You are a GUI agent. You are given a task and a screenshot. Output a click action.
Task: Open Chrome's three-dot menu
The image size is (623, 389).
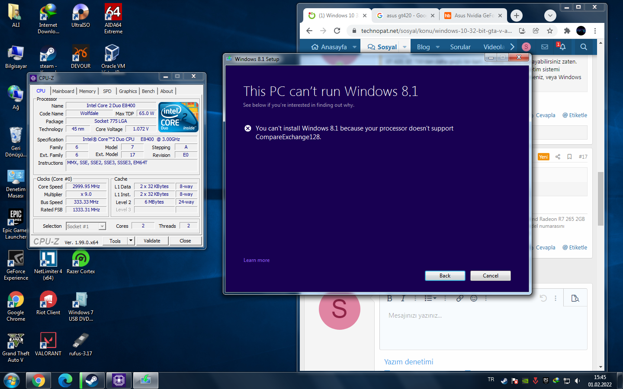point(595,31)
